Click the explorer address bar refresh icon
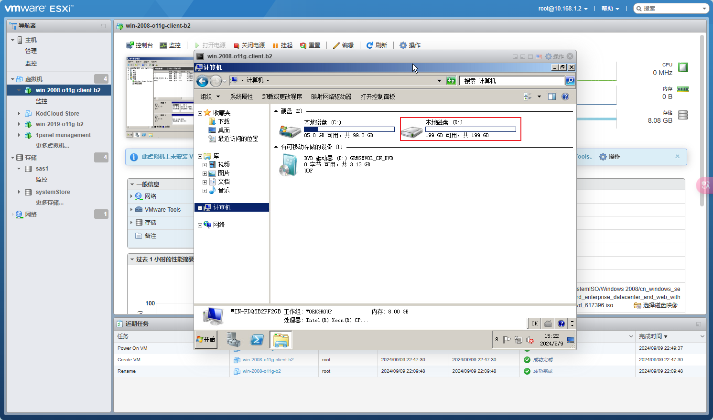The width and height of the screenshot is (713, 420). 451,81
